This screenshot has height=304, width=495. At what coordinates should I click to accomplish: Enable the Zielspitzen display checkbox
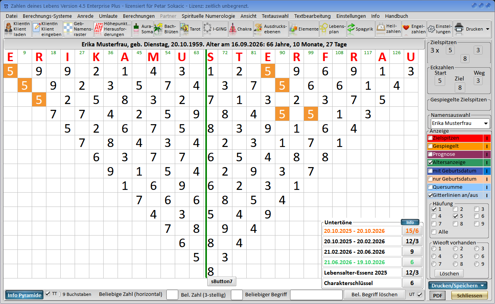pos(430,138)
